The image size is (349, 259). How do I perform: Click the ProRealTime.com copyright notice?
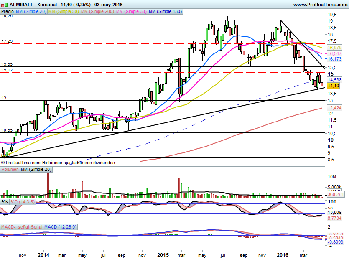[x=58, y=163]
